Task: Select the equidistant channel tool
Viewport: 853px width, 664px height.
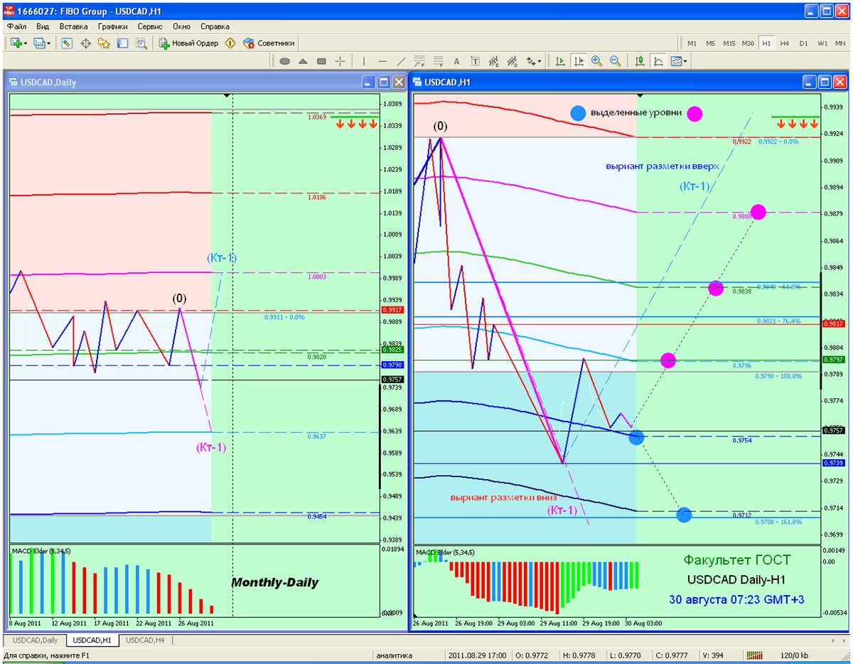Action: pyautogui.click(x=493, y=62)
